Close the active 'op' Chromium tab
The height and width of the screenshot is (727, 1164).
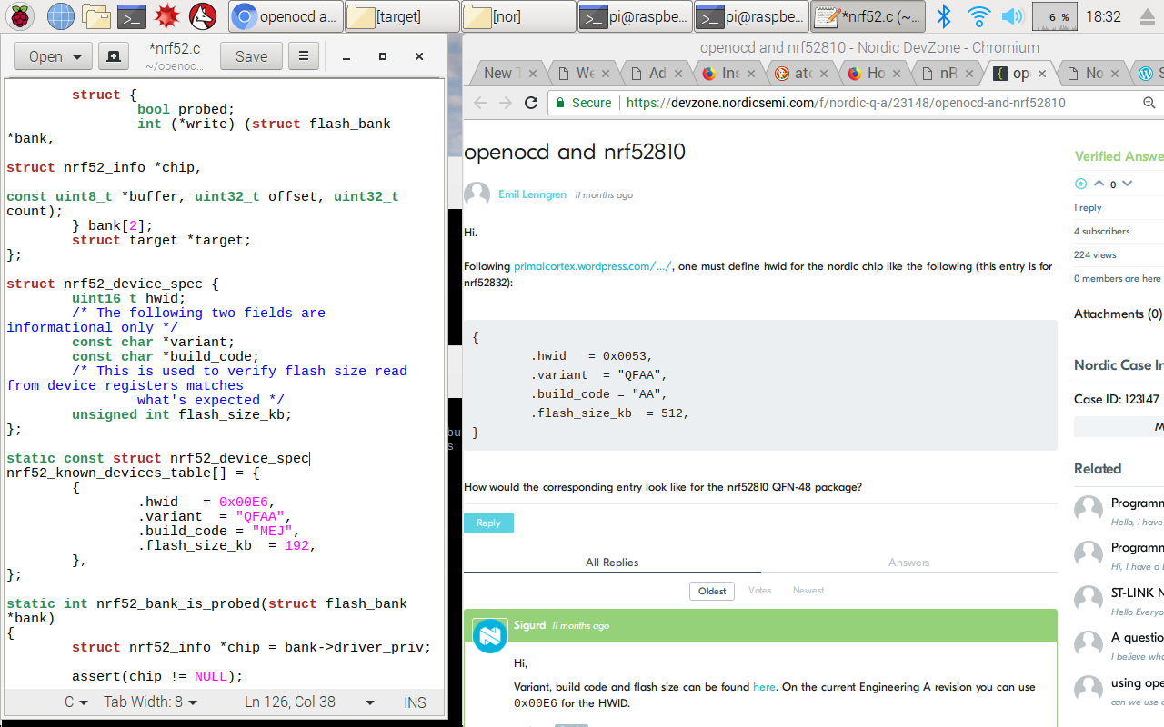[x=1043, y=73]
